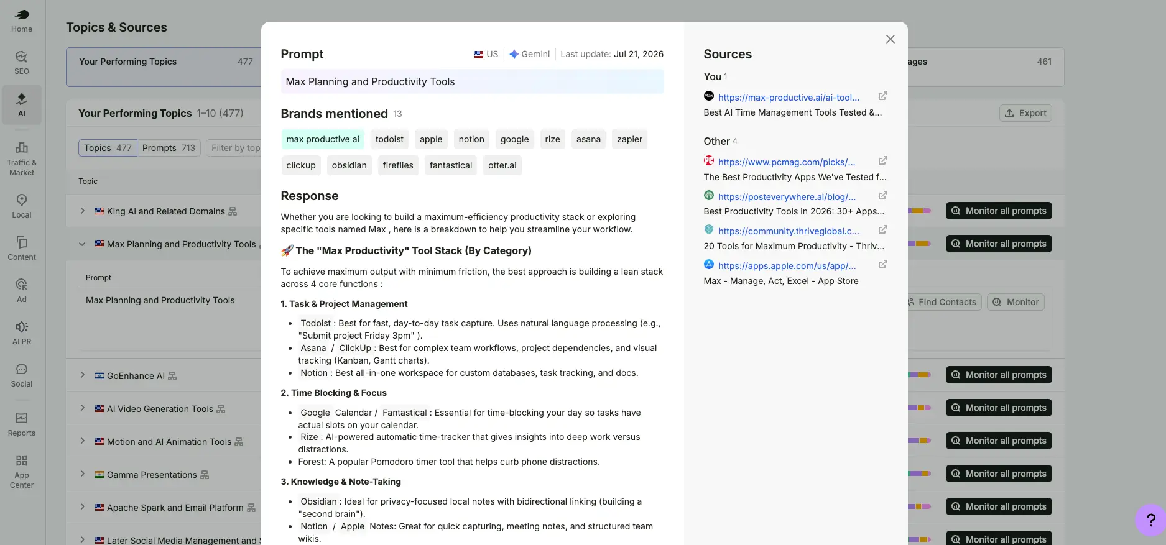Viewport: 1166px width, 545px height.
Task: Click subtopics icon next to Gamma Presentations
Action: click(x=205, y=475)
